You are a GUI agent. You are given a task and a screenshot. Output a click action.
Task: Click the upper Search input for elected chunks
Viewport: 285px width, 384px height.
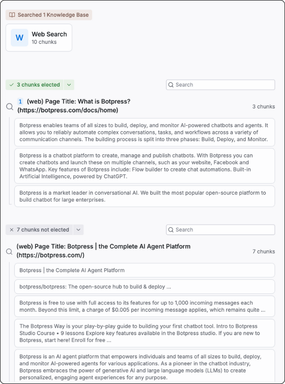[223, 85]
